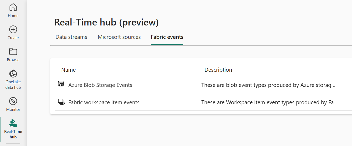Open the Browse folder icon
This screenshot has width=352, height=146.
13,51
